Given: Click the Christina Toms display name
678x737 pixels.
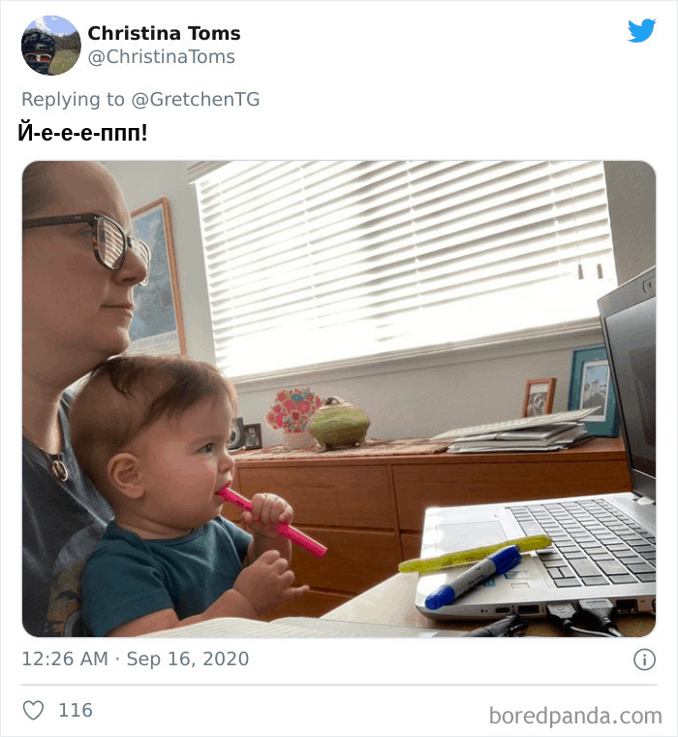Looking at the screenshot, I should click(x=164, y=33).
